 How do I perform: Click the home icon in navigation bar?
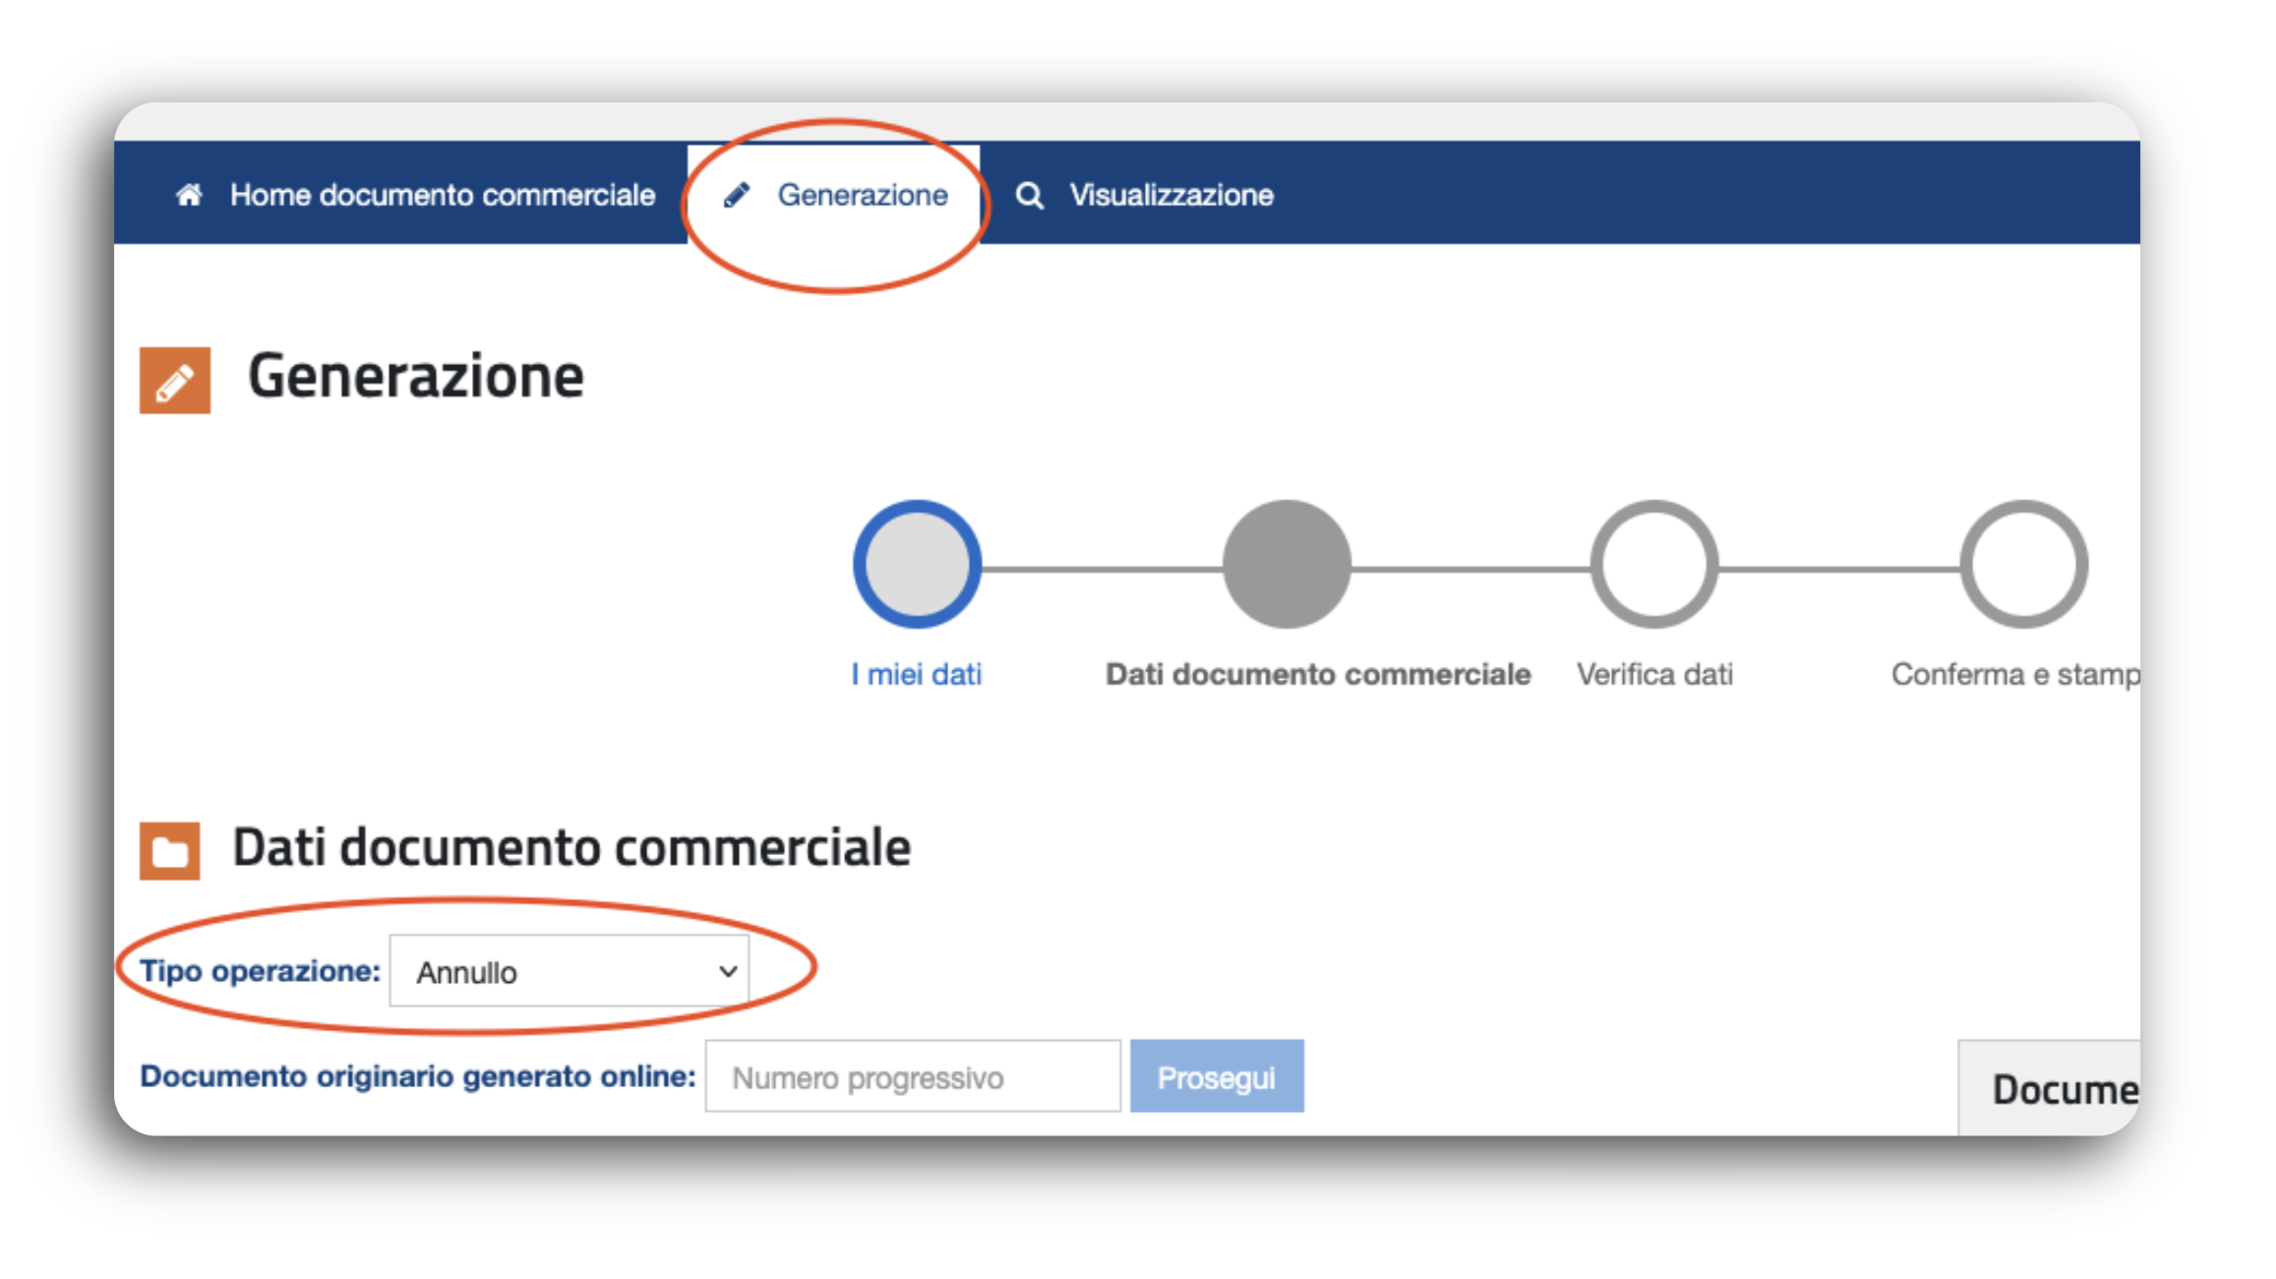coord(189,195)
